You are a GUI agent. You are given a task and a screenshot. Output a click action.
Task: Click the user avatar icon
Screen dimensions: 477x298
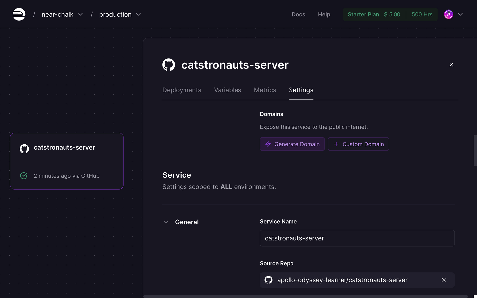[x=448, y=14]
